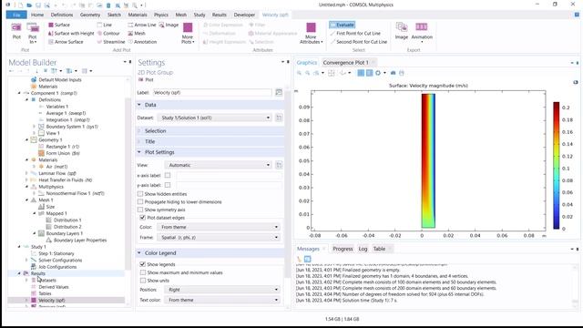Open the Dataset dropdown

tap(215, 118)
